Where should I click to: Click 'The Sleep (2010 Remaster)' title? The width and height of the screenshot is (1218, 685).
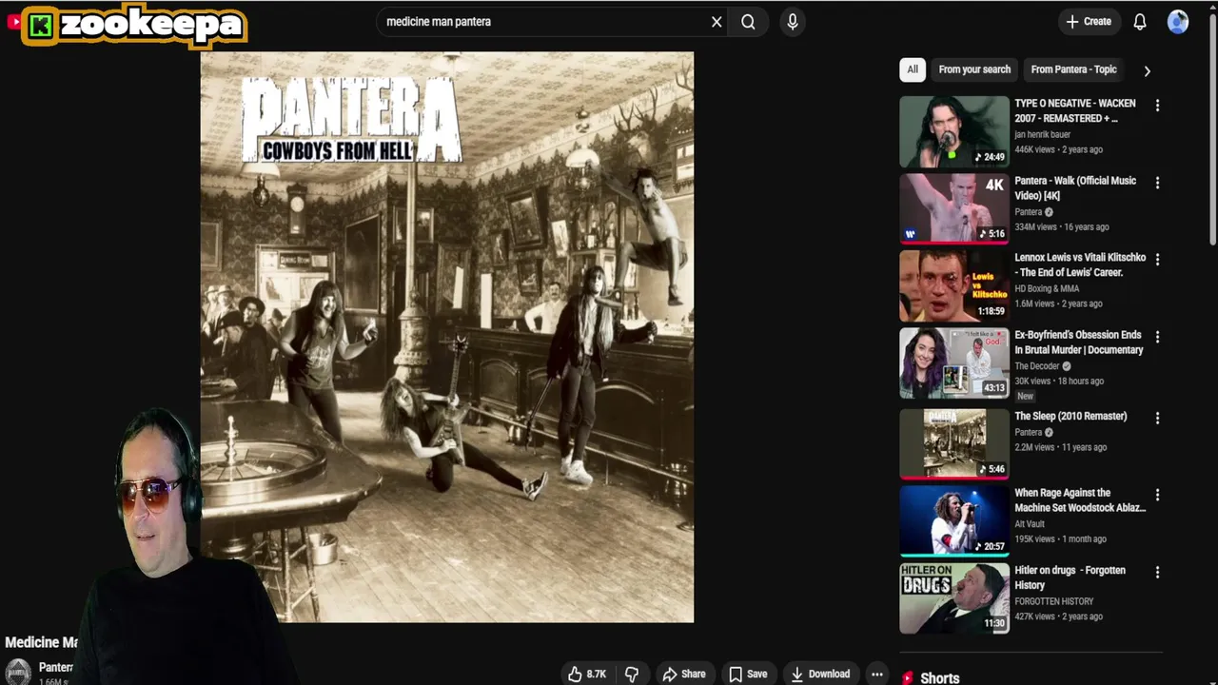pyautogui.click(x=1071, y=416)
